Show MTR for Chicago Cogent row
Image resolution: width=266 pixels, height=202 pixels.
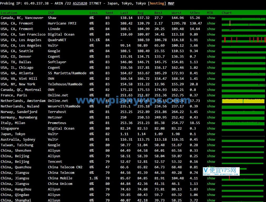[x=211, y=68]
